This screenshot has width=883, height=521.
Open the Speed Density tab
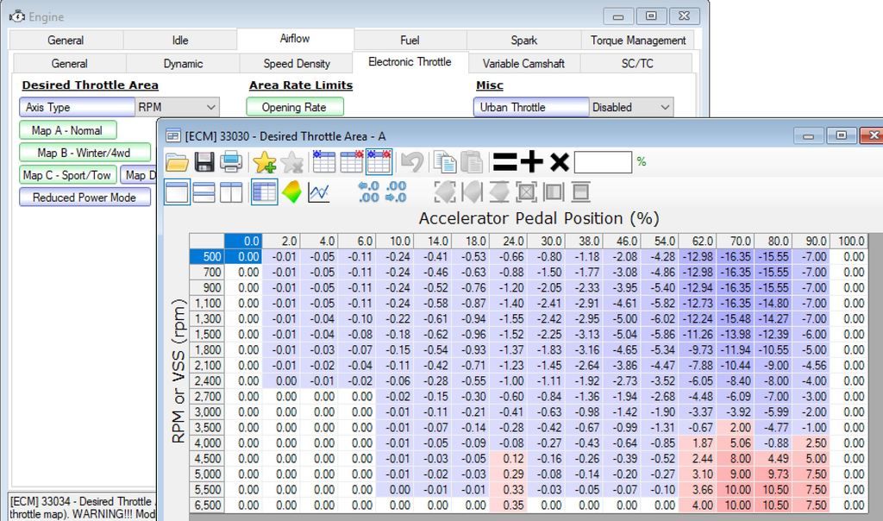tap(296, 62)
